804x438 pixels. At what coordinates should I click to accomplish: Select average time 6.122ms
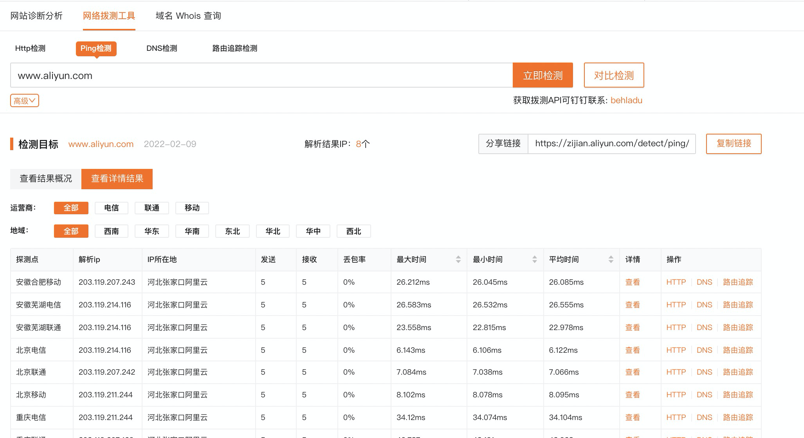click(563, 350)
